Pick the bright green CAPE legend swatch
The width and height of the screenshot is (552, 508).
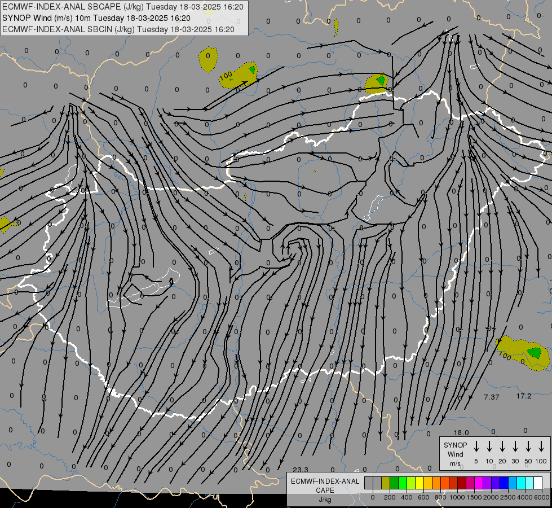click(403, 483)
